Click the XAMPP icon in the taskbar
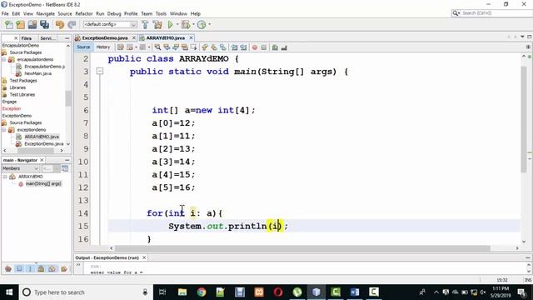 click(x=259, y=292)
